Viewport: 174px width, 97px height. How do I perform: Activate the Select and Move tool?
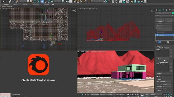42,1
